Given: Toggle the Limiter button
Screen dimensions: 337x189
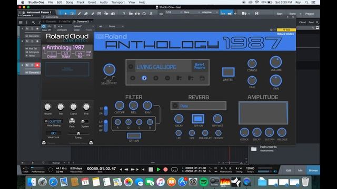Looking at the screenshot, I should [x=228, y=72].
